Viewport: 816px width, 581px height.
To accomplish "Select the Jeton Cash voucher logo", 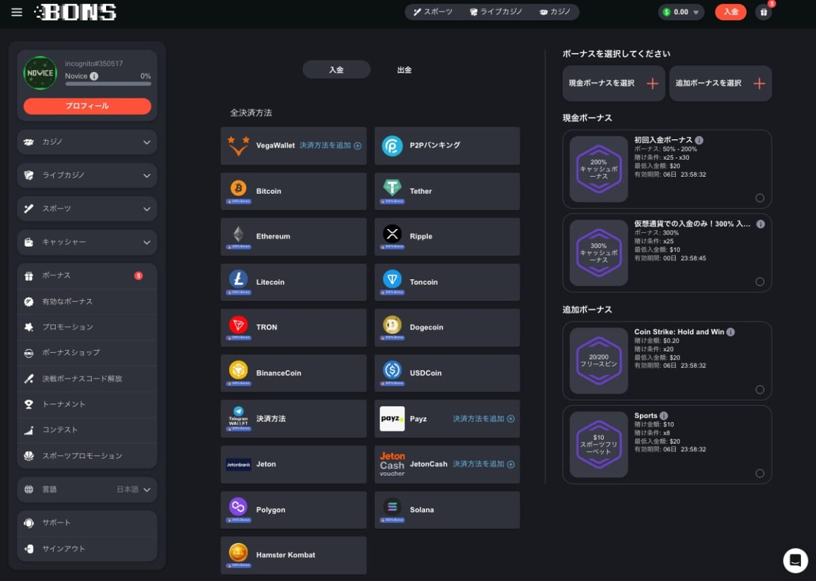I will pos(392,464).
